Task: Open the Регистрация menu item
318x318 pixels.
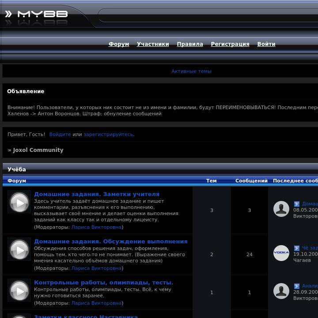Action: (230, 44)
